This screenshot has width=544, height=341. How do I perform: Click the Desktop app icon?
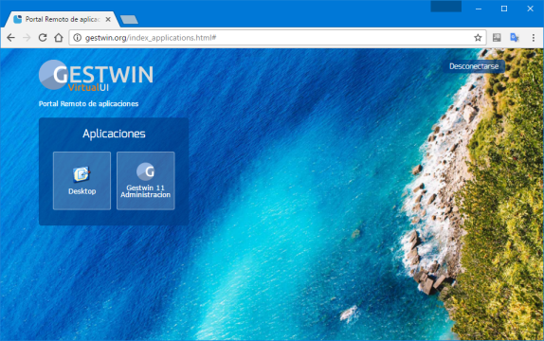(x=82, y=174)
